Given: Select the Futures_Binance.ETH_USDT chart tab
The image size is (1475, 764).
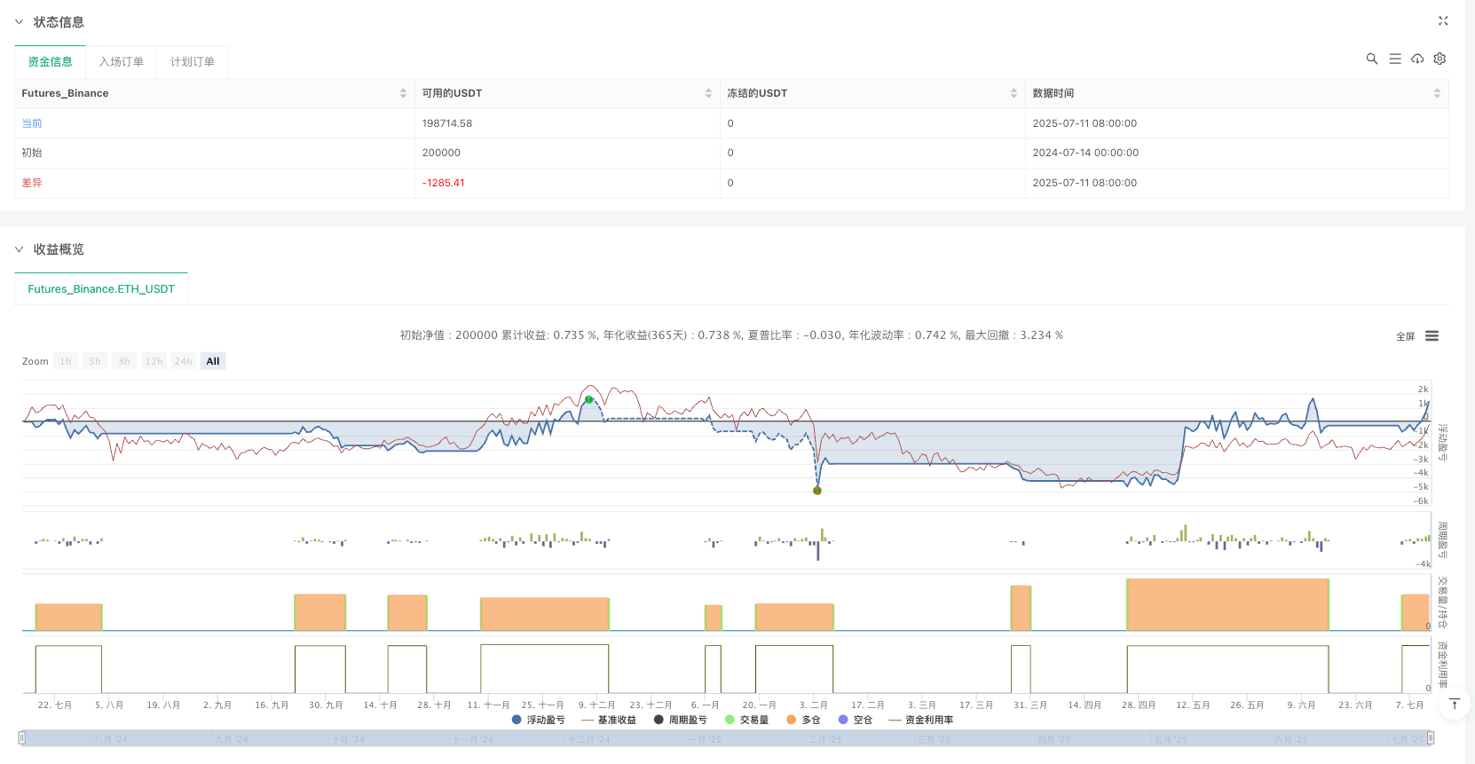Looking at the screenshot, I should [101, 289].
